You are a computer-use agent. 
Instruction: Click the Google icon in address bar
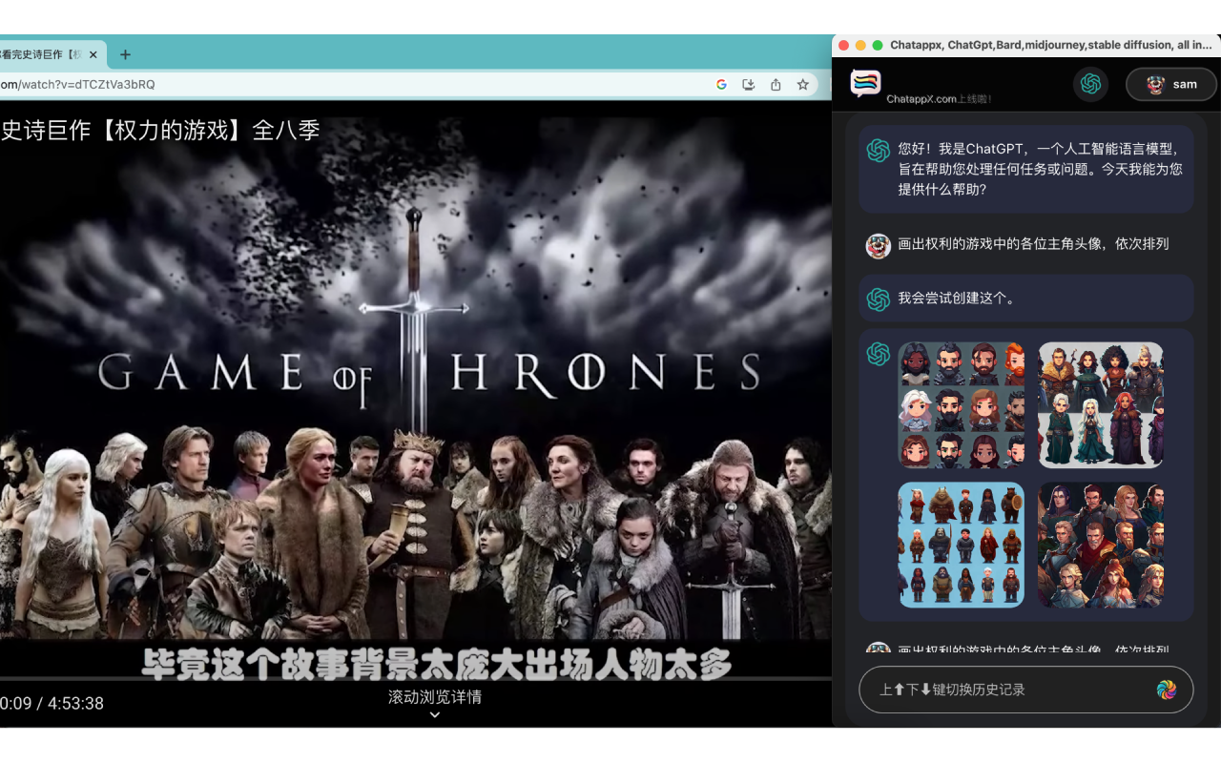pyautogui.click(x=721, y=85)
